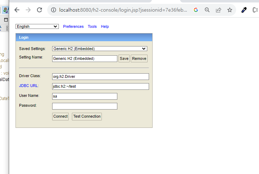
Task: Bookmark this page with the star
Action: click(230, 10)
